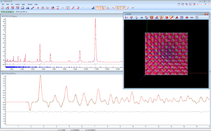The width and height of the screenshot is (211, 131).
Task: Open the Launch menu
Action: pyautogui.click(x=17, y=4)
